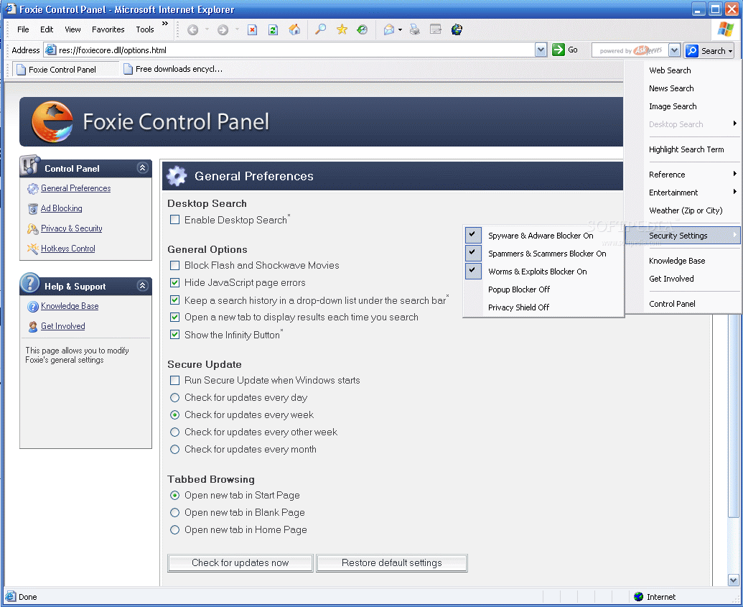Check Block Flash and Shockwave Movies
Screen dimensions: 743x607
[x=175, y=265]
